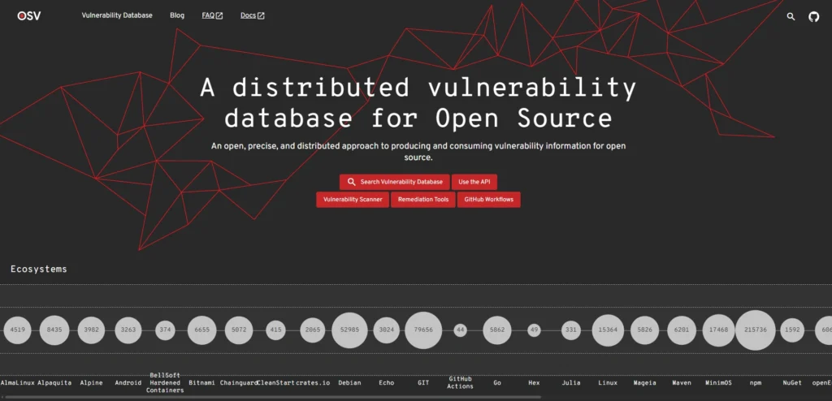Click the Android ecosystem label
The width and height of the screenshot is (832, 401).
(128, 382)
